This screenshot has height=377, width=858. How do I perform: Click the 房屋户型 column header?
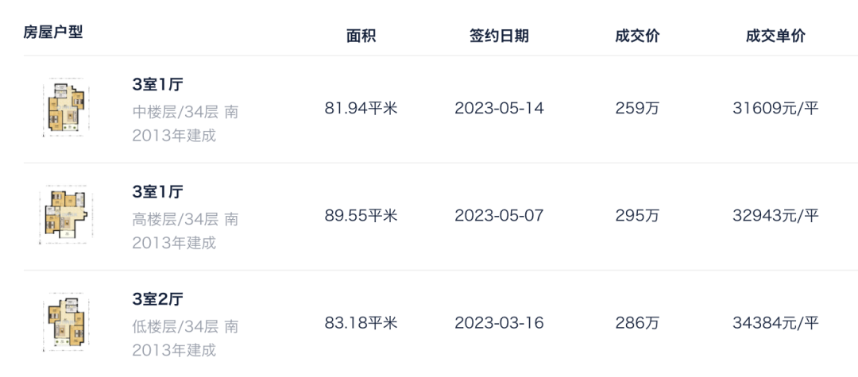[53, 33]
